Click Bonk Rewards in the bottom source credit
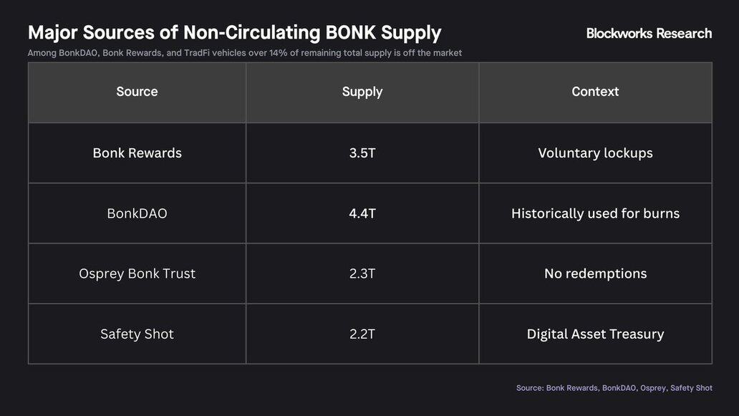 (x=572, y=388)
